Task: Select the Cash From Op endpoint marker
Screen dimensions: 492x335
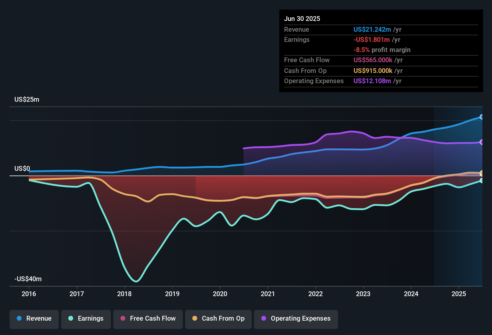Action: [x=482, y=173]
